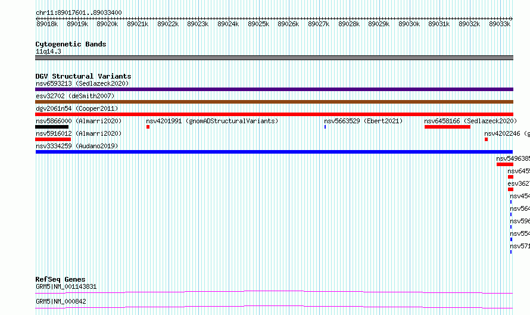Click the 89024k position on the ruler
Viewport: 530px width, 315px height.
(228, 24)
